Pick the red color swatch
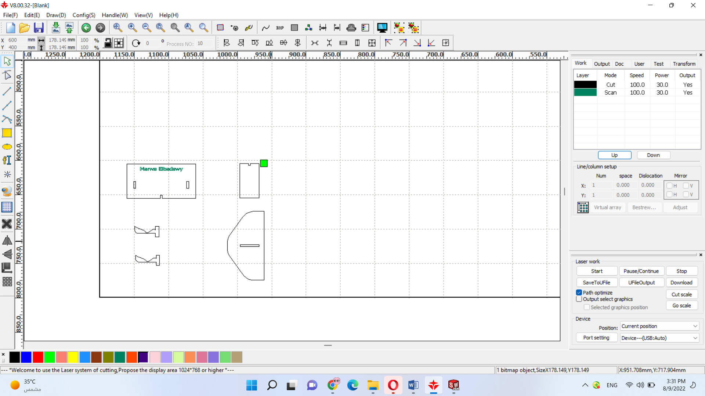The height and width of the screenshot is (396, 705). pyautogui.click(x=38, y=357)
